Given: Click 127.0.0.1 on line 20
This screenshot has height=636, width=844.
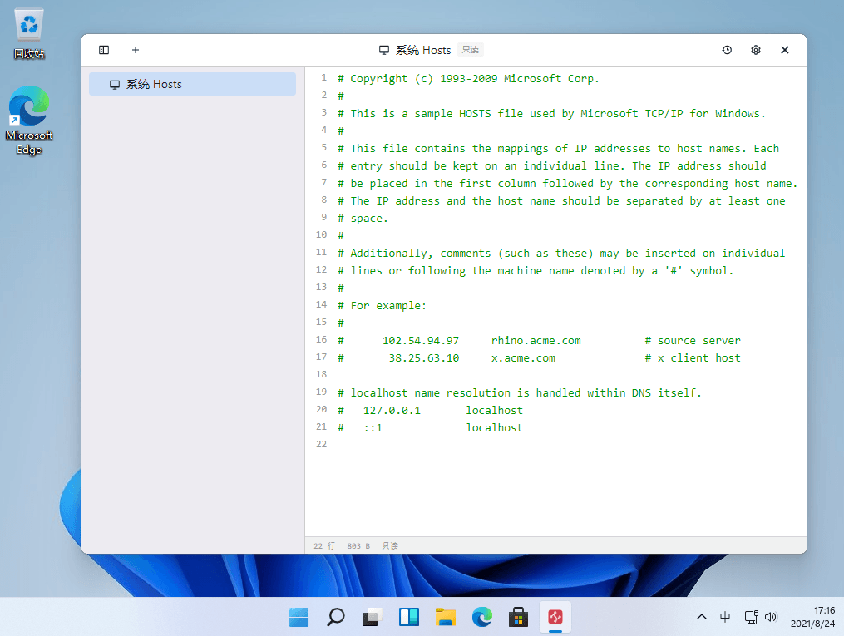Looking at the screenshot, I should click(x=392, y=411).
